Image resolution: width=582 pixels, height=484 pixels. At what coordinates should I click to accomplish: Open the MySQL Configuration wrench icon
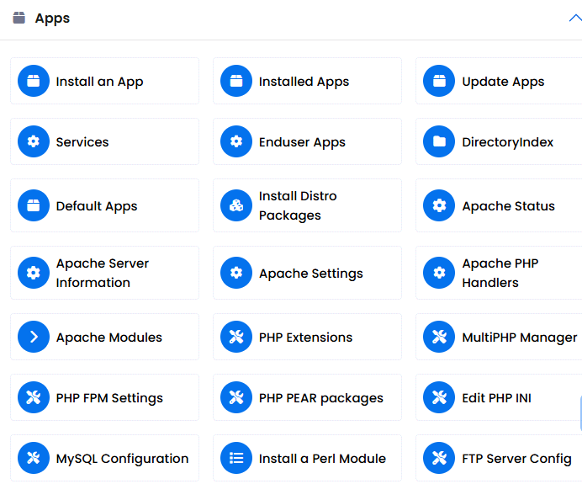click(34, 458)
